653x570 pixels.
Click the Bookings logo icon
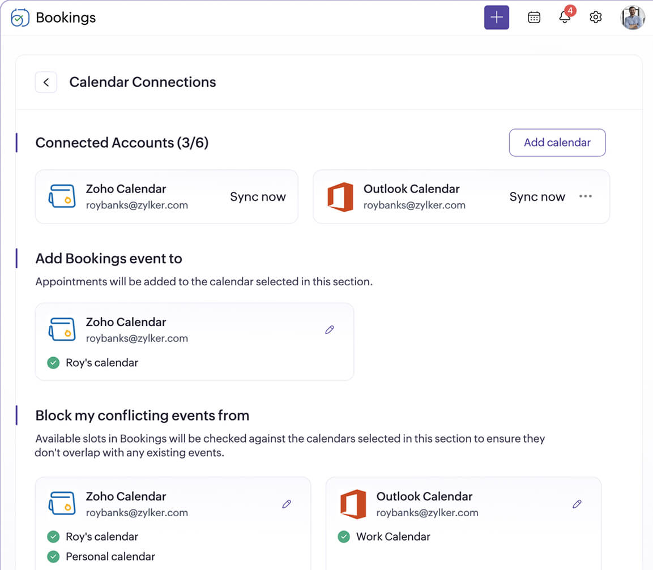[x=20, y=18]
